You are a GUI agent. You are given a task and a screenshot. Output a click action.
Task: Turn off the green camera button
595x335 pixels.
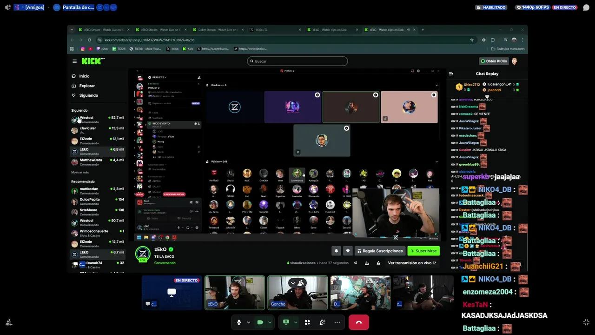pyautogui.click(x=260, y=322)
